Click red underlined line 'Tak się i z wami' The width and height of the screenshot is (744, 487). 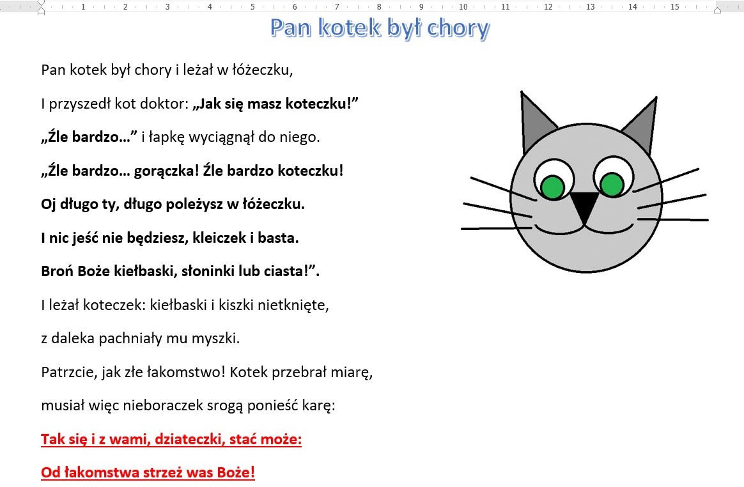click(x=171, y=440)
